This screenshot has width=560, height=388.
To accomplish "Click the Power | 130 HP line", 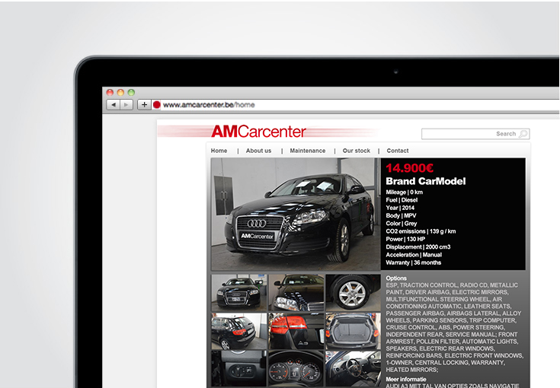I will click(x=405, y=240).
